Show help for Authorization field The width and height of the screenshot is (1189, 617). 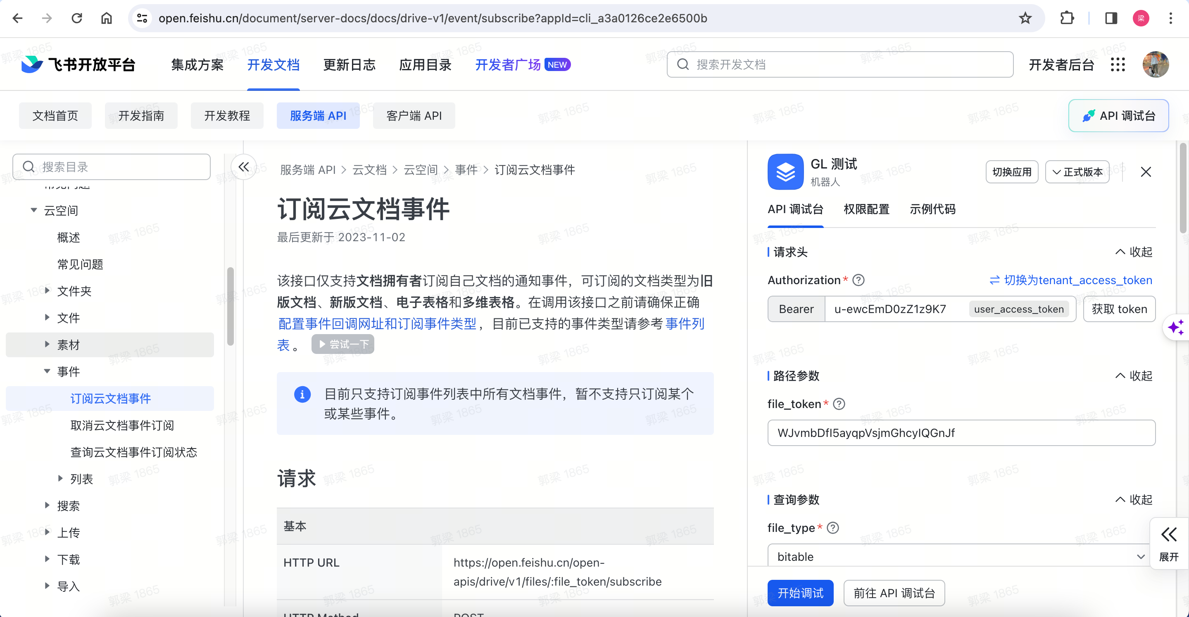[x=858, y=280]
